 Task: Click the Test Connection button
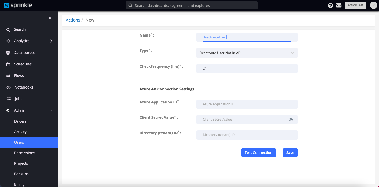258,153
